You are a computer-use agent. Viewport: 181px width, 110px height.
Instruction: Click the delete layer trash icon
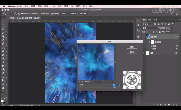pos(176,105)
